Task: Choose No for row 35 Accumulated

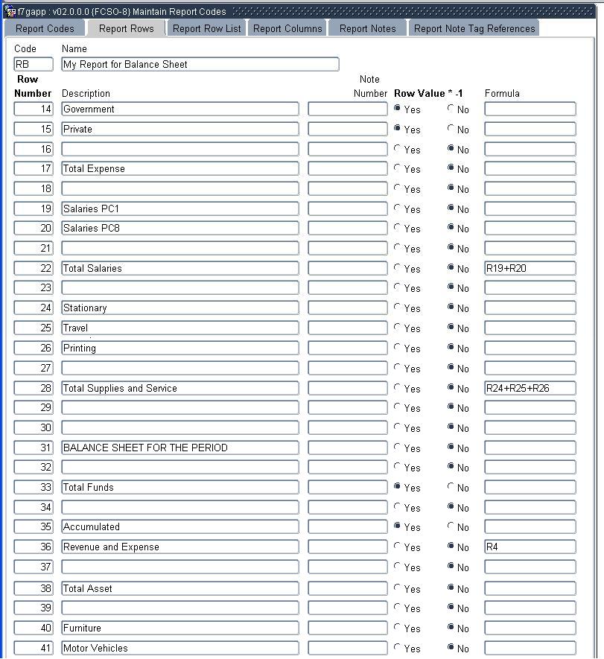Action: 451,526
